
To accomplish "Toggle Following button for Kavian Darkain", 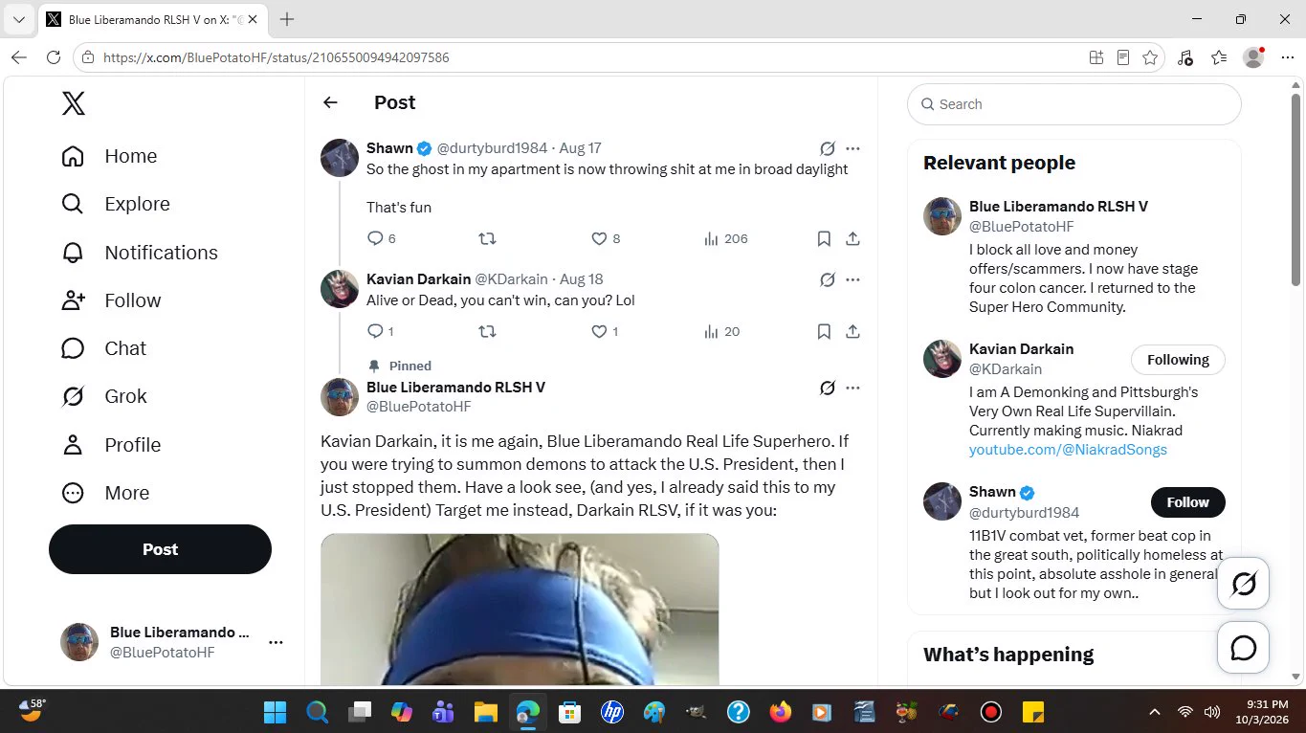I will (x=1178, y=360).
